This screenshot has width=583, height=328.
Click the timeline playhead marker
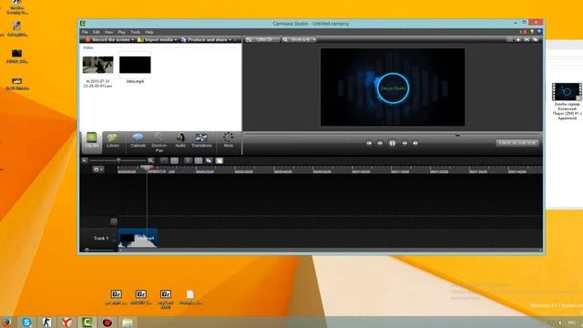(147, 168)
